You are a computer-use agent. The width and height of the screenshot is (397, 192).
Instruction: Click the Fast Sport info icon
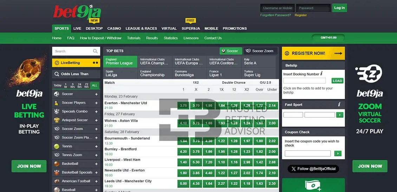tap(339, 105)
